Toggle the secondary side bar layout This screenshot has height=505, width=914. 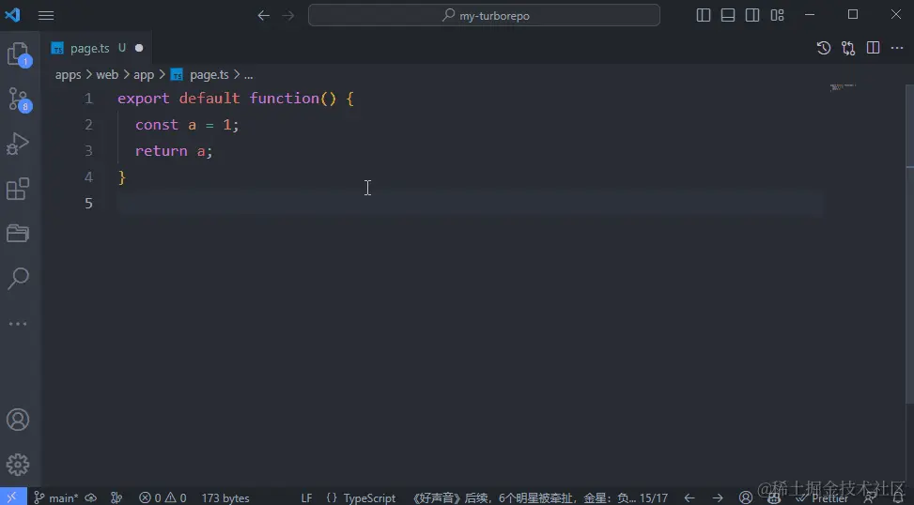tap(752, 15)
